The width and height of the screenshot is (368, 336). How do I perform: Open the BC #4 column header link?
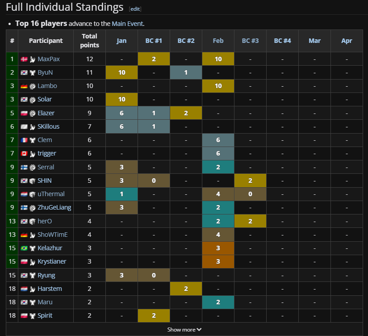tap(282, 41)
